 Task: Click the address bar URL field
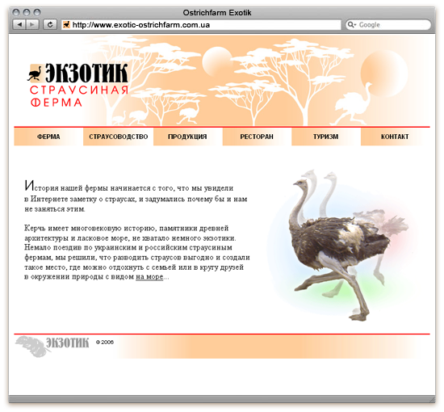[x=201, y=25]
